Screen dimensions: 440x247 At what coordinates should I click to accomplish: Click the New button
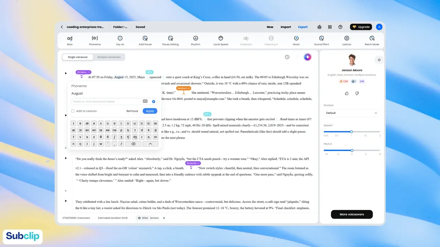270,27
